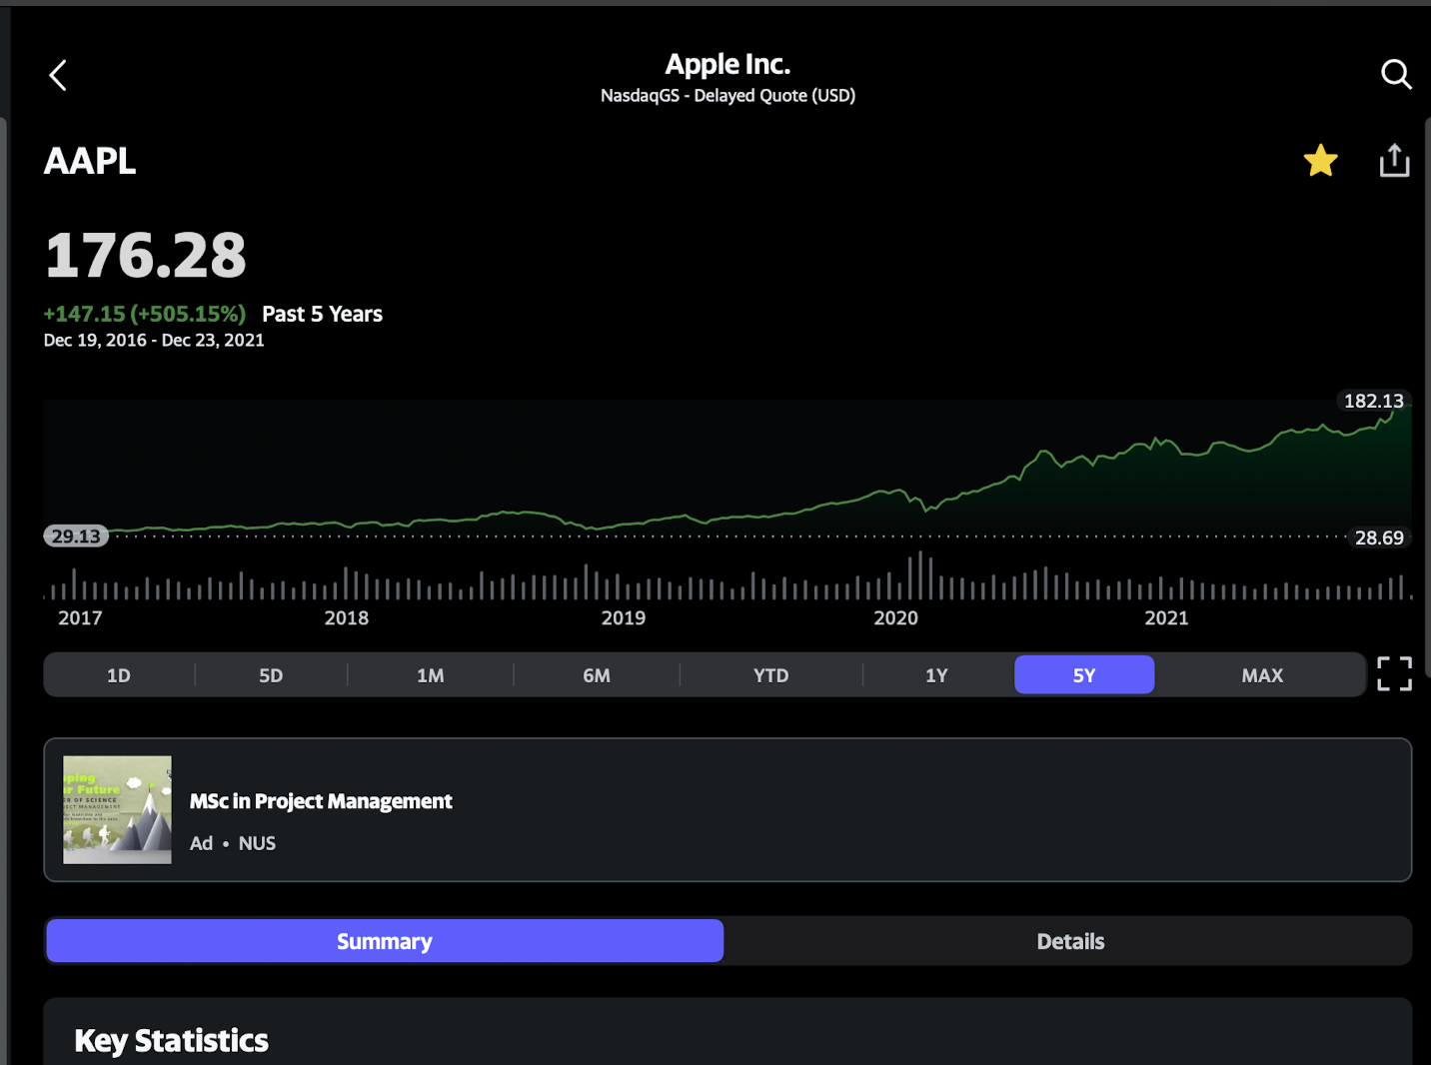Select the highlighted 5Y range

(1084, 675)
